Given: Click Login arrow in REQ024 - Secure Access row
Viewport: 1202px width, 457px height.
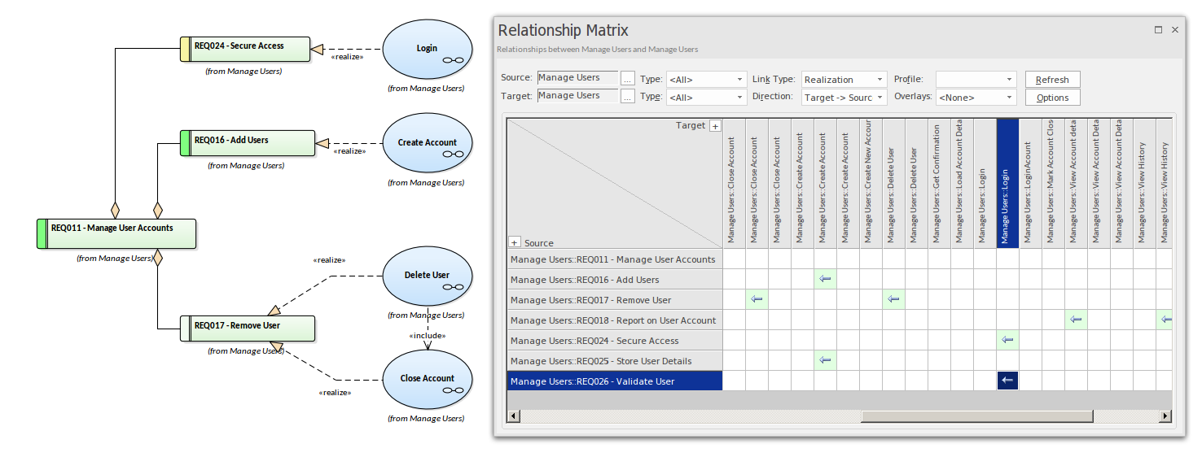Looking at the screenshot, I should (x=1007, y=340).
